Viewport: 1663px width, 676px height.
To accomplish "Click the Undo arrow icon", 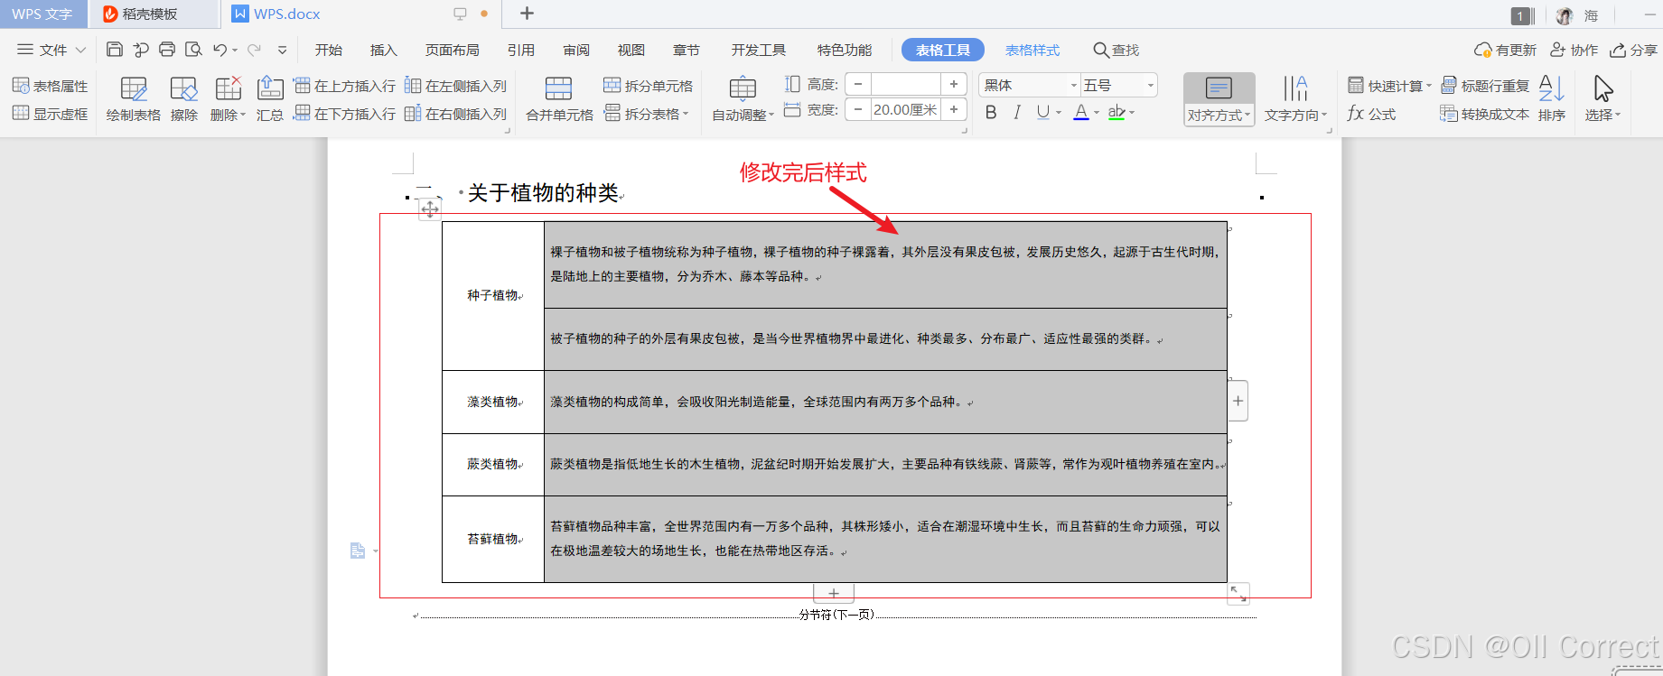I will (x=220, y=50).
